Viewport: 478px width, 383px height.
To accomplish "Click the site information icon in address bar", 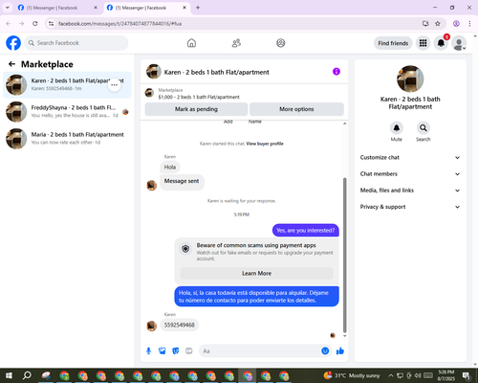I will pyautogui.click(x=51, y=24).
